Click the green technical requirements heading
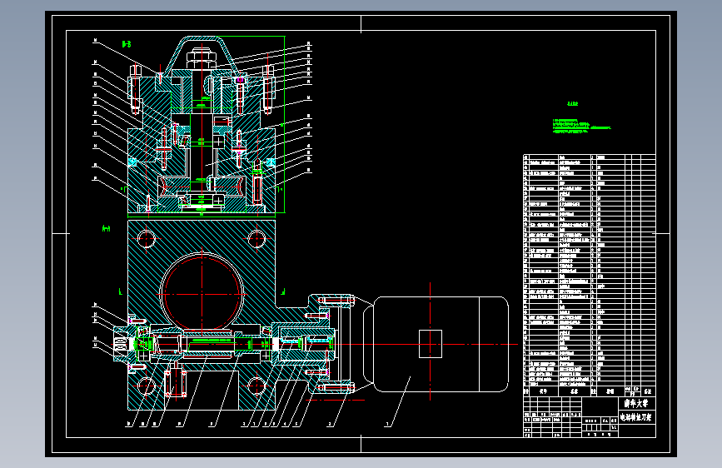This screenshot has width=722, height=468. coord(572,103)
